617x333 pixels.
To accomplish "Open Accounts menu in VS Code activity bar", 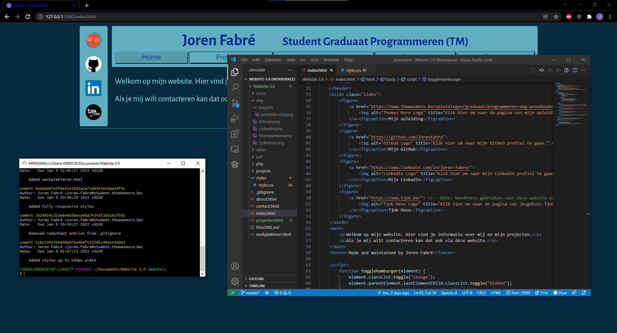I will point(235,266).
